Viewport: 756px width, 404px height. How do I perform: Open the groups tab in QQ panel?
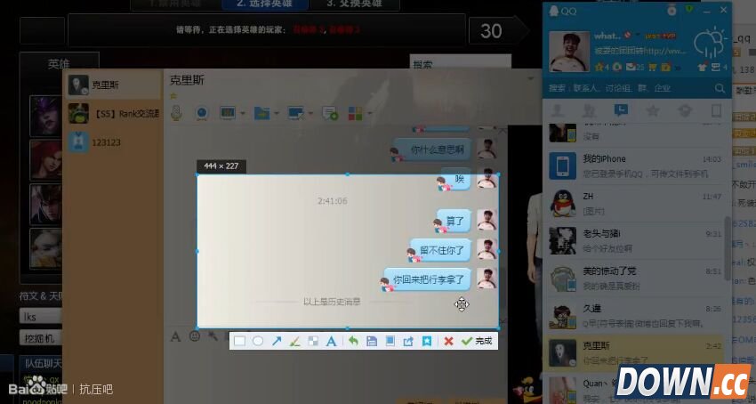(x=589, y=110)
